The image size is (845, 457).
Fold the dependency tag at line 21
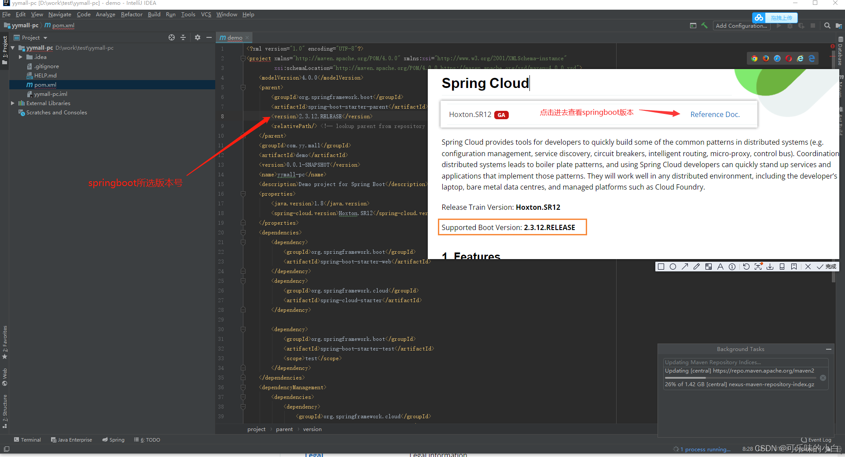243,242
